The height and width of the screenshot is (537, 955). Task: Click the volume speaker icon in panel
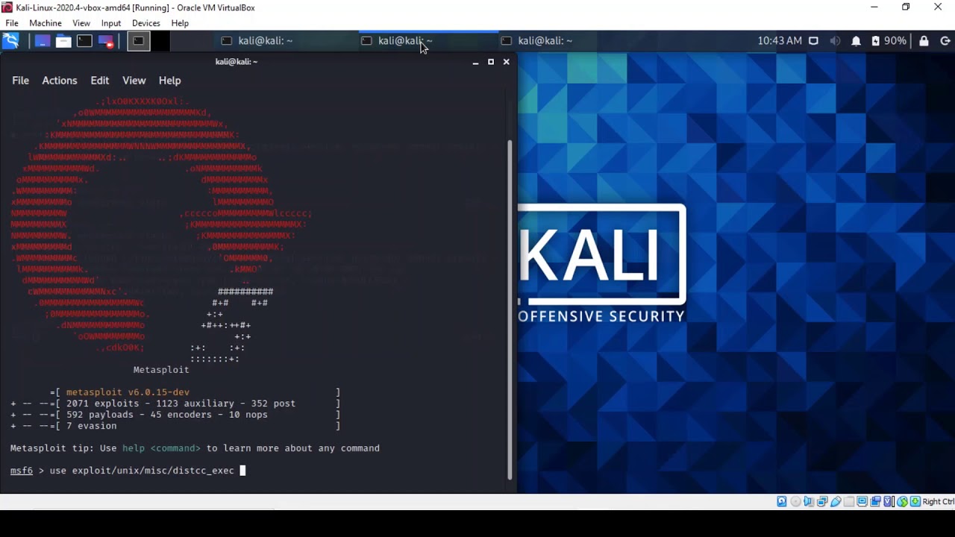[x=835, y=41]
